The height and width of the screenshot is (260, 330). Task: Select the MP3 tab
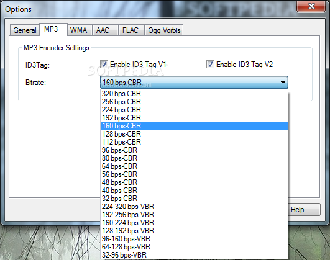pyautogui.click(x=53, y=29)
